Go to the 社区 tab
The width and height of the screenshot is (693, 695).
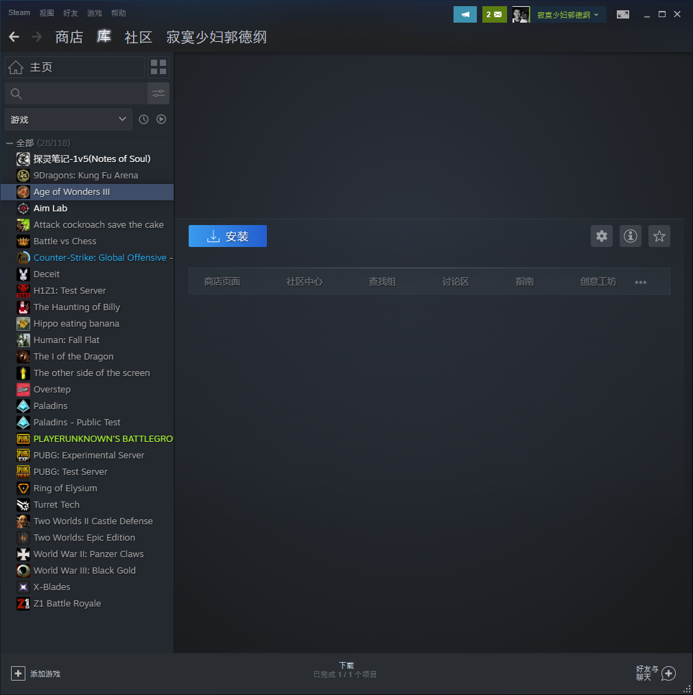click(x=139, y=37)
